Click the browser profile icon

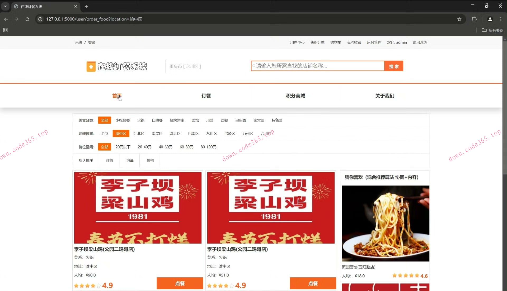490,19
